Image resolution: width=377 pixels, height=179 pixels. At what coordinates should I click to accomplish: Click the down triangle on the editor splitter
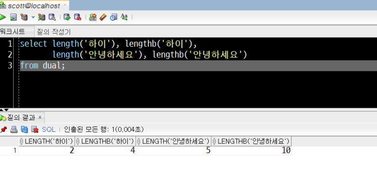tap(6, 110)
